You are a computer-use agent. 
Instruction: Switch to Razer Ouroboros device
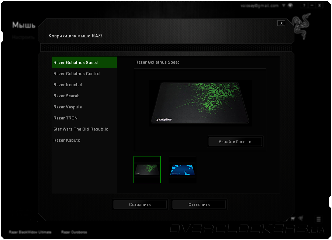pos(74,232)
